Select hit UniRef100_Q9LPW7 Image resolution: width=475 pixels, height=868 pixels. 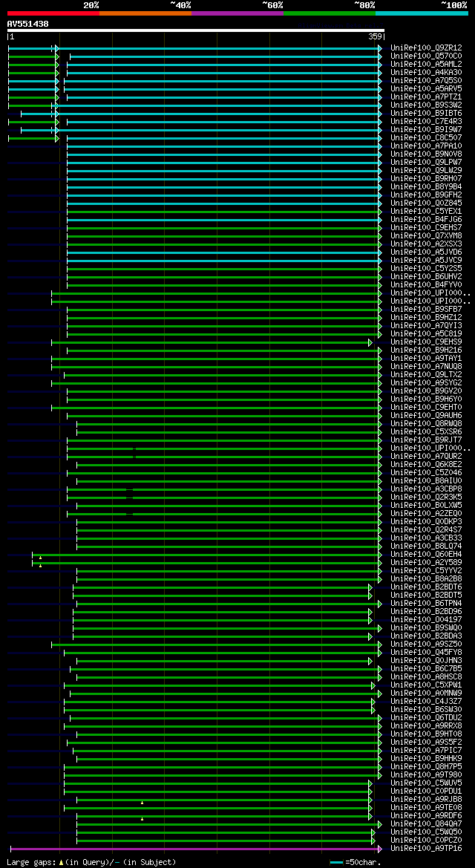426,162
